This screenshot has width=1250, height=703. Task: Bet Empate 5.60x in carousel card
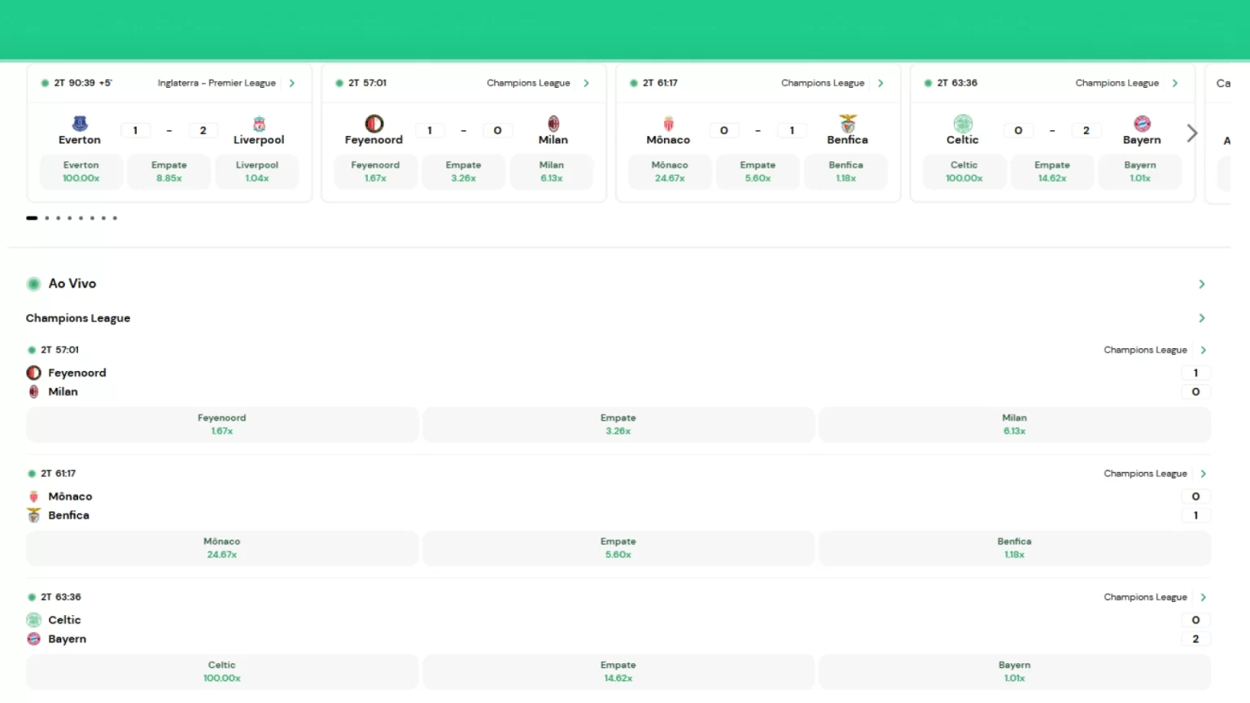pos(758,172)
